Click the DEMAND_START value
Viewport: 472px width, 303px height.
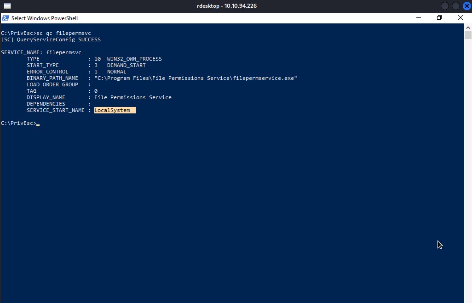click(x=126, y=65)
